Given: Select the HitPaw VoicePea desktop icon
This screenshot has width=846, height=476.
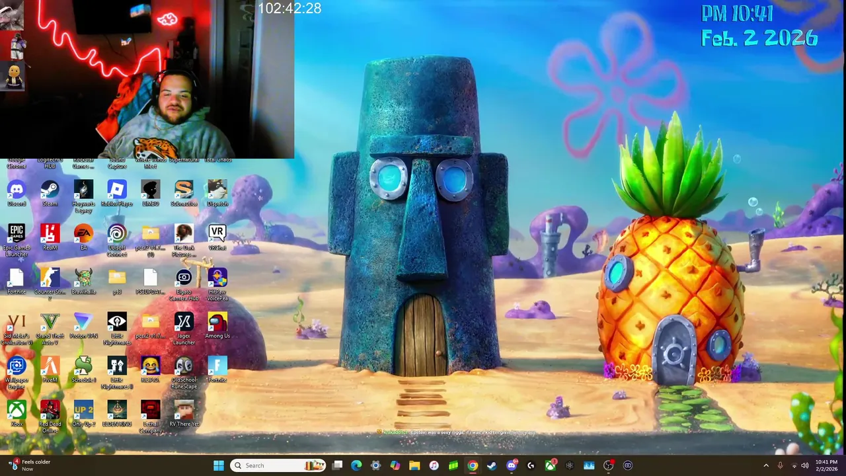Looking at the screenshot, I should pyautogui.click(x=217, y=285).
